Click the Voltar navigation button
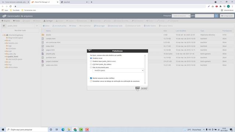 point(73,26)
